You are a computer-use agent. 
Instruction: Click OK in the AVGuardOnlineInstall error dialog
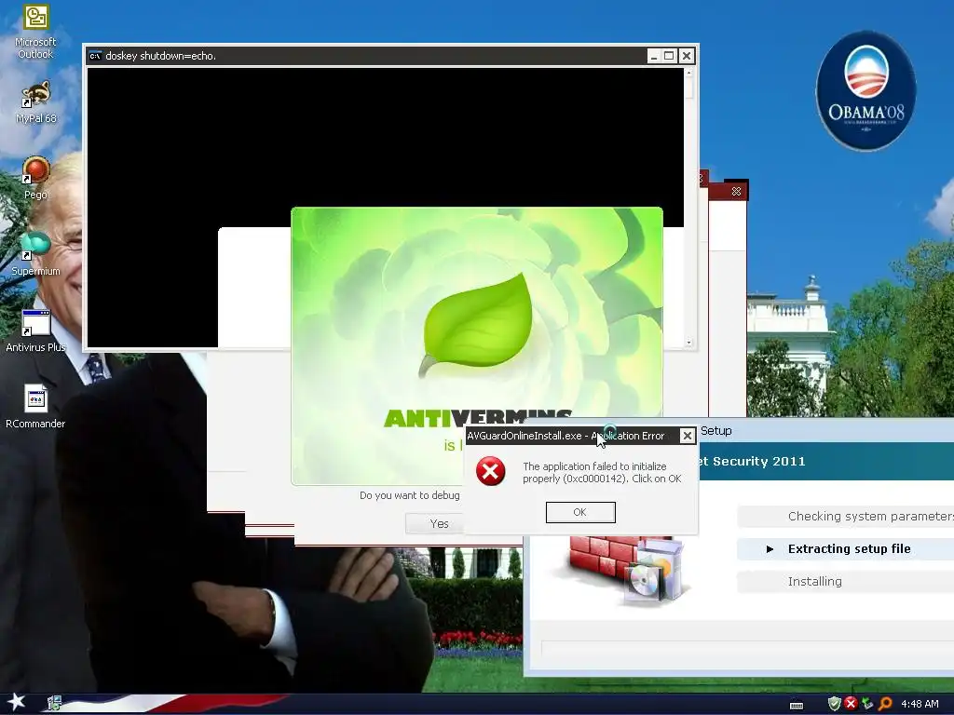[580, 512]
